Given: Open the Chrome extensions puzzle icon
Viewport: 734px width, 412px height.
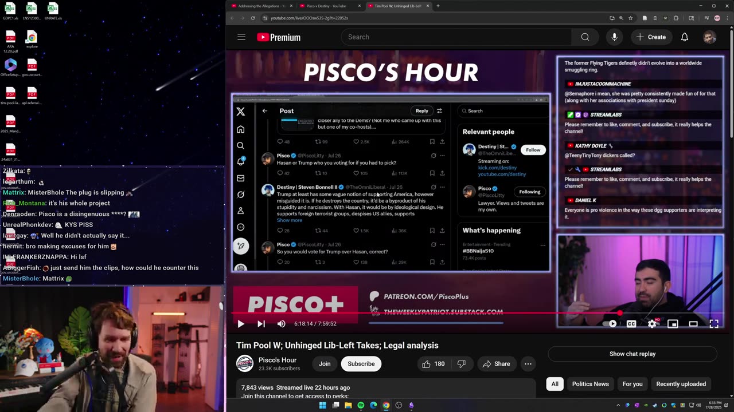Looking at the screenshot, I should pos(676,18).
